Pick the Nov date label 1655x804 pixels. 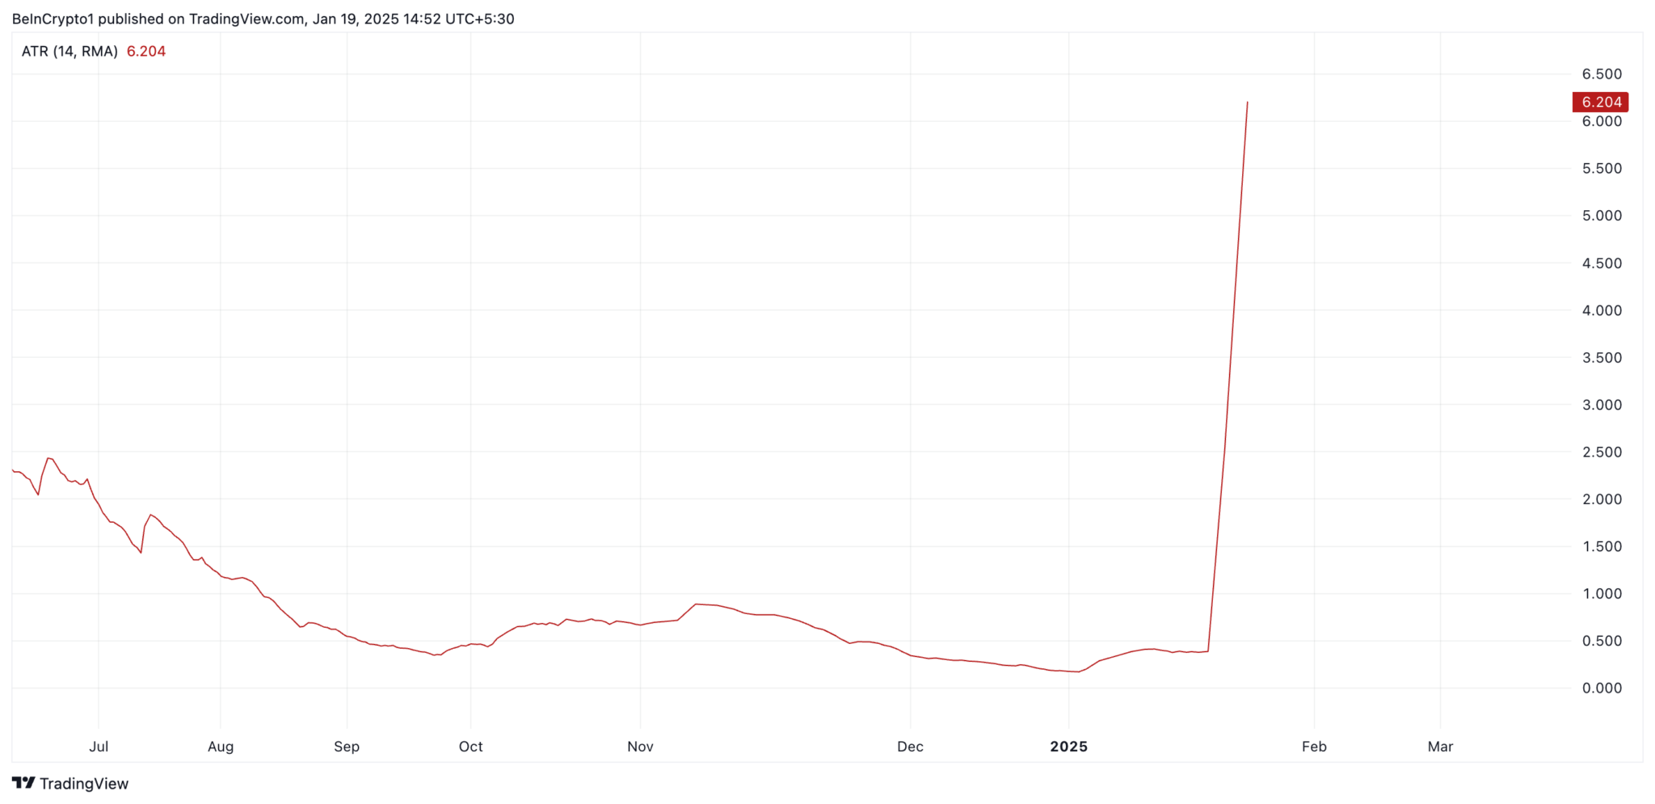click(640, 747)
